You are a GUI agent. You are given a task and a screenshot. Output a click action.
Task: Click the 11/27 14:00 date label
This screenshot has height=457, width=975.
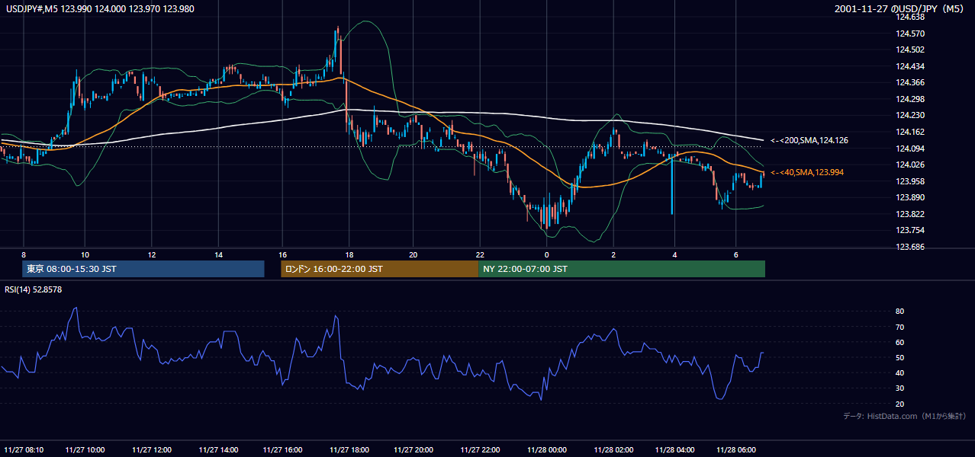[217, 449]
